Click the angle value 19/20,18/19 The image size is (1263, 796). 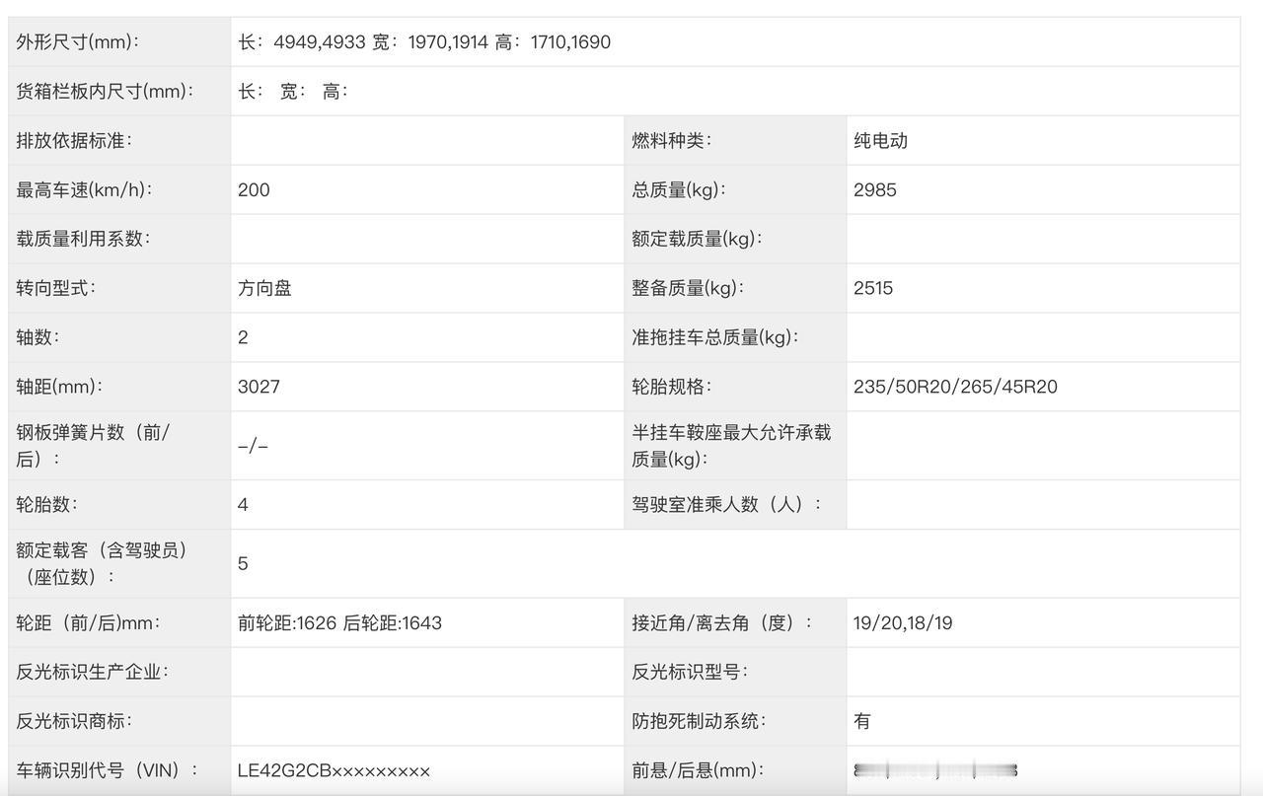[x=903, y=623]
